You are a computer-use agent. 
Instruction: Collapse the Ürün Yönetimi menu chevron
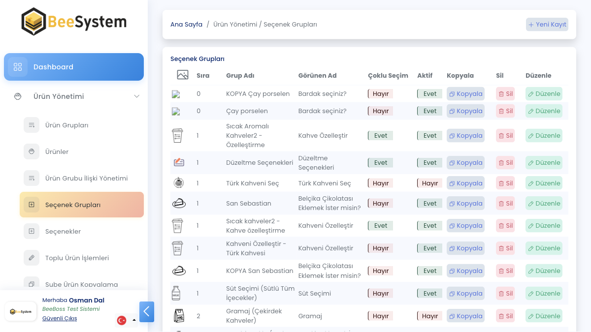coord(137,96)
